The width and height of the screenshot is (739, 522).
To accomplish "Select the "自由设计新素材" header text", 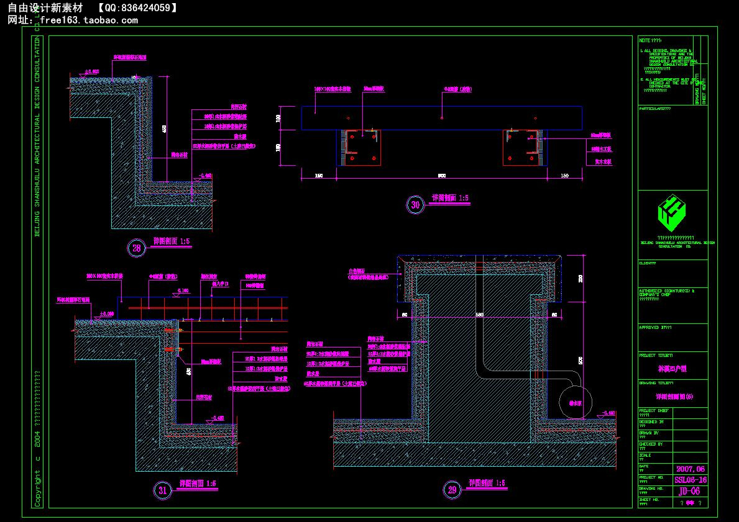I will [45, 8].
